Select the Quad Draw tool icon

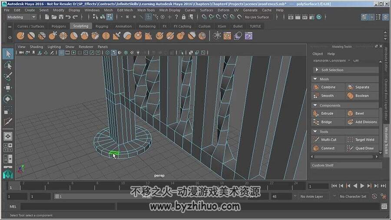(x=350, y=148)
